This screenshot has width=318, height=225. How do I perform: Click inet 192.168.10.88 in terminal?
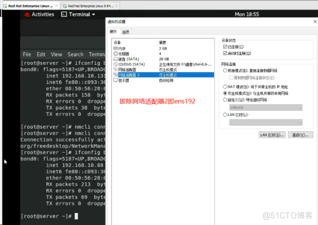point(75,165)
